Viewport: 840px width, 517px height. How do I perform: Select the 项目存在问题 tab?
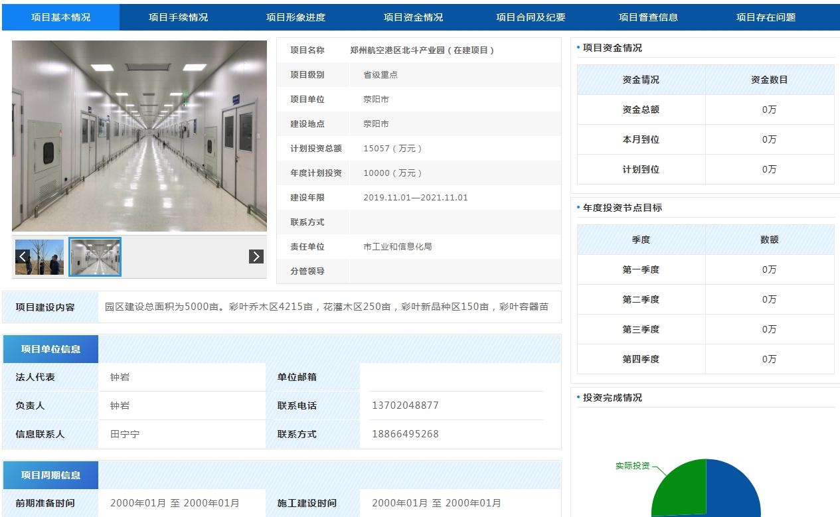[766, 17]
